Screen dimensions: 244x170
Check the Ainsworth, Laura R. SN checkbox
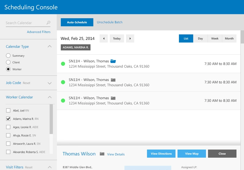click(x=8, y=144)
